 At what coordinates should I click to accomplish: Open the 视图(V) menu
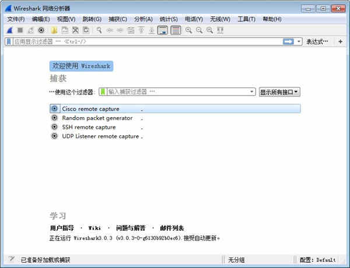66,19
